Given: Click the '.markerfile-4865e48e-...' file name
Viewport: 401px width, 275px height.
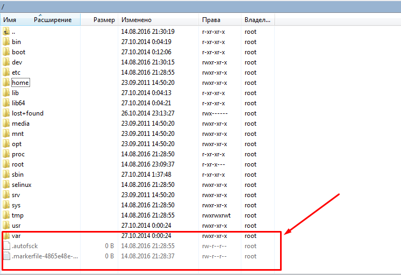Looking at the screenshot, I should [x=45, y=257].
